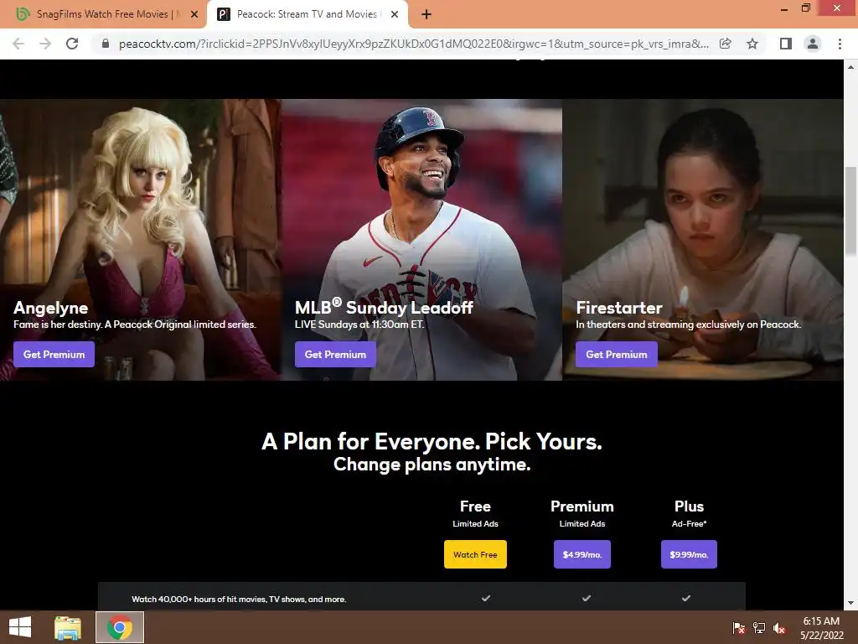
Task: Click the muted volume tray icon
Action: click(779, 628)
